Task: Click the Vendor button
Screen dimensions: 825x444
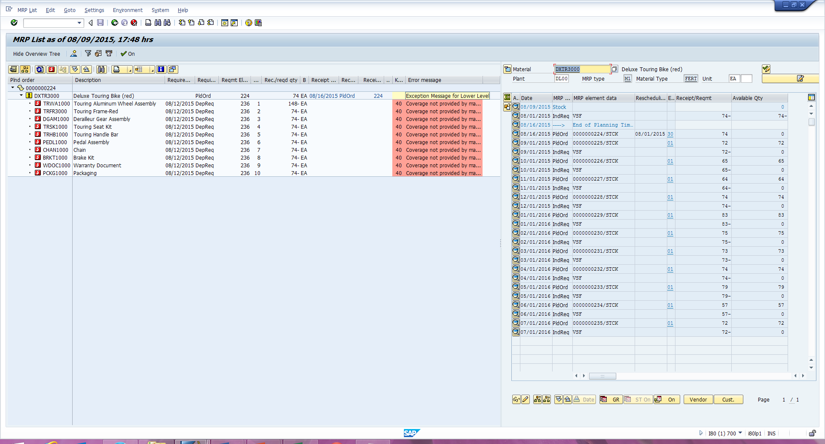Action: pos(698,400)
